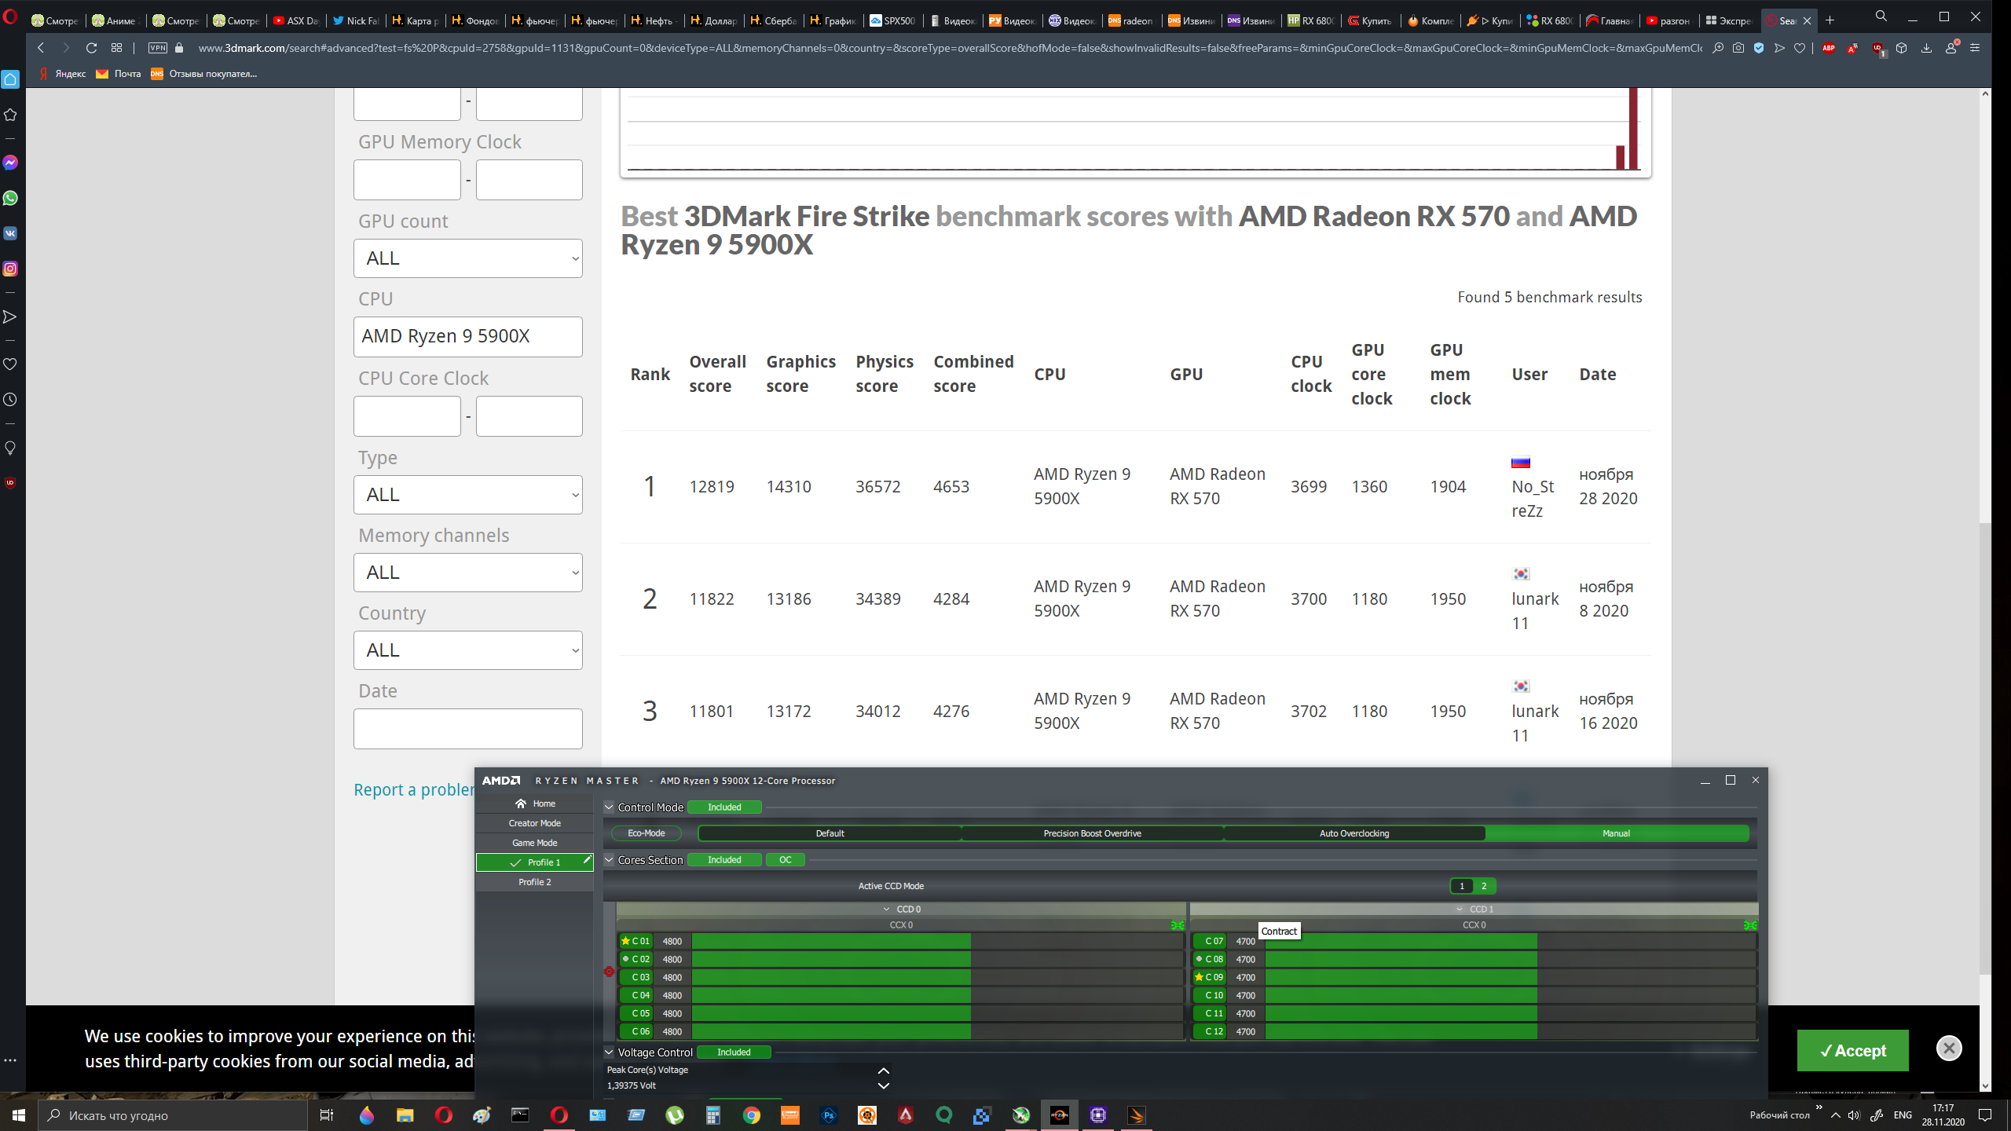
Task: Toggle Eco-Mode in Ryzen Master
Action: click(x=646, y=833)
